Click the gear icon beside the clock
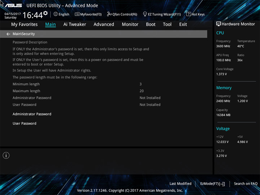The height and width of the screenshot is (195, 260). tap(45, 13)
